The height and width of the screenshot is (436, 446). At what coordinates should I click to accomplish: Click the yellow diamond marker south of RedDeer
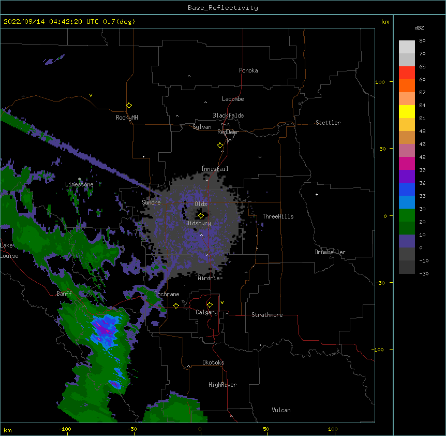point(220,146)
